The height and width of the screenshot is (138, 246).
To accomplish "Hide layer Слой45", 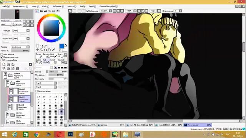I will tap(11, 90).
